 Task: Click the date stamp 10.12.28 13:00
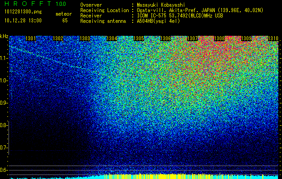tap(23, 21)
